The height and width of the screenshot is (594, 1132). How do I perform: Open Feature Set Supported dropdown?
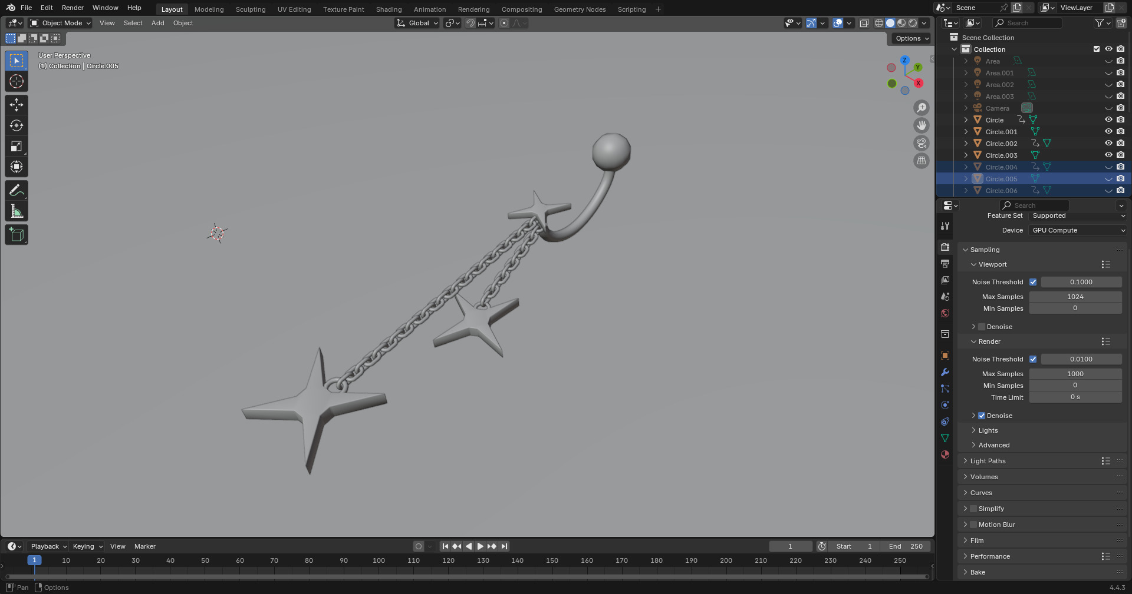click(x=1078, y=215)
